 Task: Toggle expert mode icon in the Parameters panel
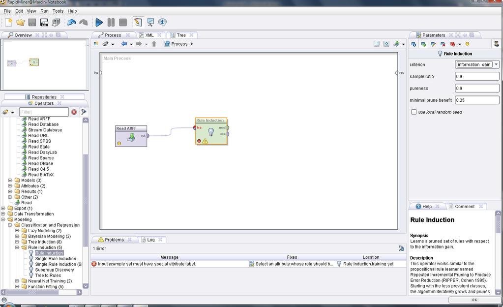(497, 44)
